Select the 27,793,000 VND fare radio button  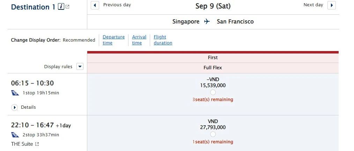(x=213, y=134)
